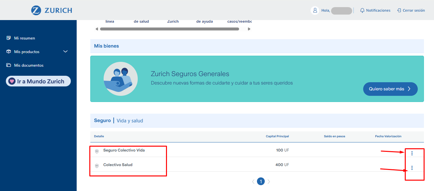
Task: Click the Mi resumen note icon
Action: point(9,38)
